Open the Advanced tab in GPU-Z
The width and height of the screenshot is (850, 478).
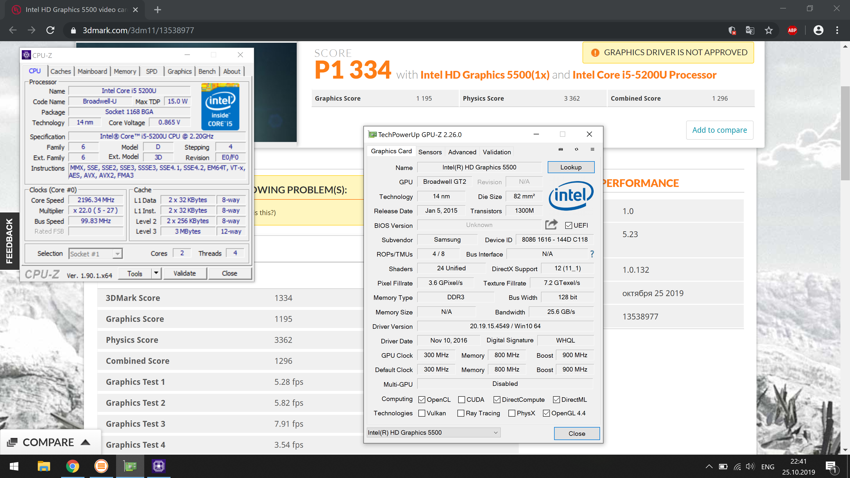click(x=462, y=152)
